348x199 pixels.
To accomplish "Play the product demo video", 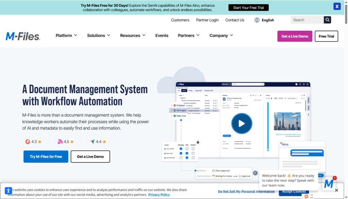I will (x=242, y=123).
